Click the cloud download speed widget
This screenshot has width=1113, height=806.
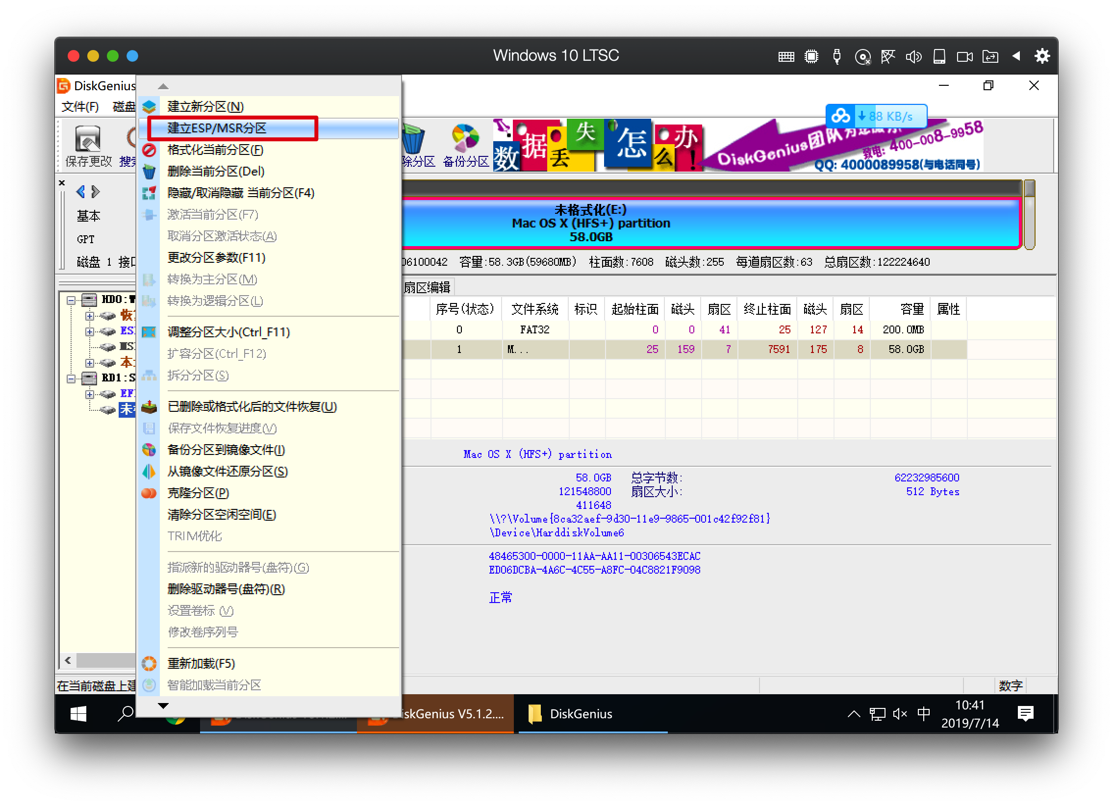[876, 116]
